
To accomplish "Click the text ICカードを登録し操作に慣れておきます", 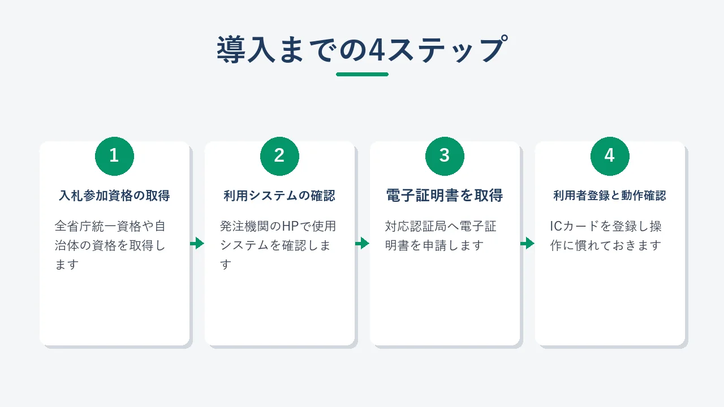I will tap(606, 236).
